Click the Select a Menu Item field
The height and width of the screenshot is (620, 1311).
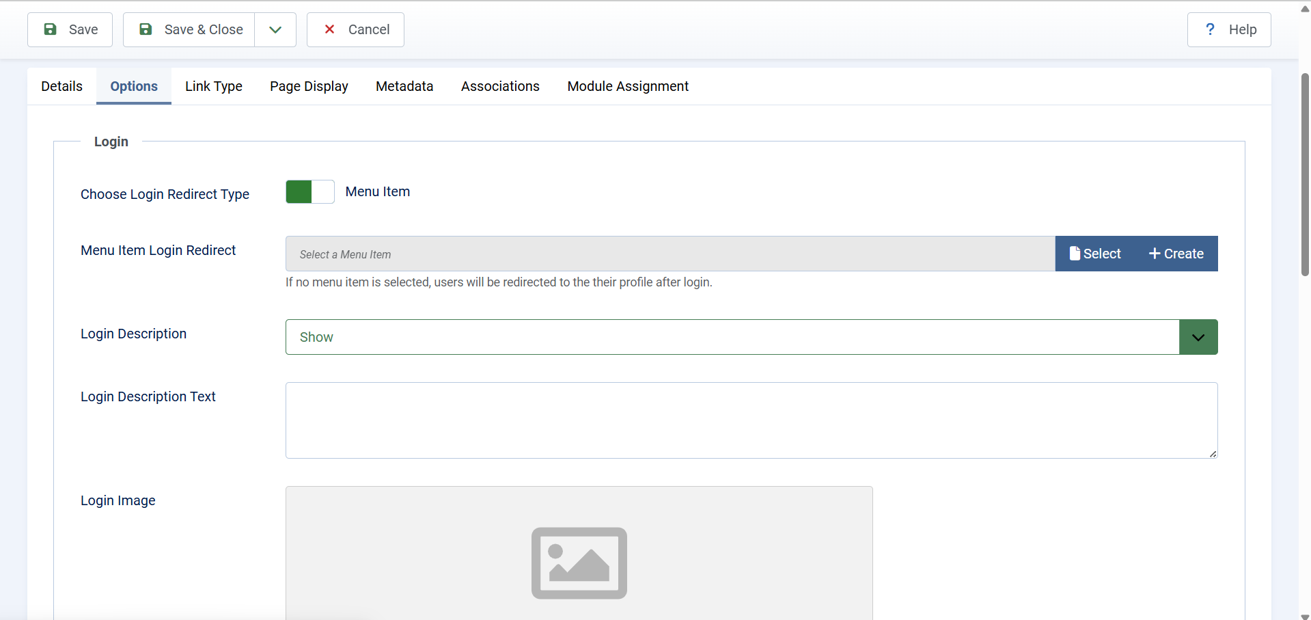tap(670, 254)
